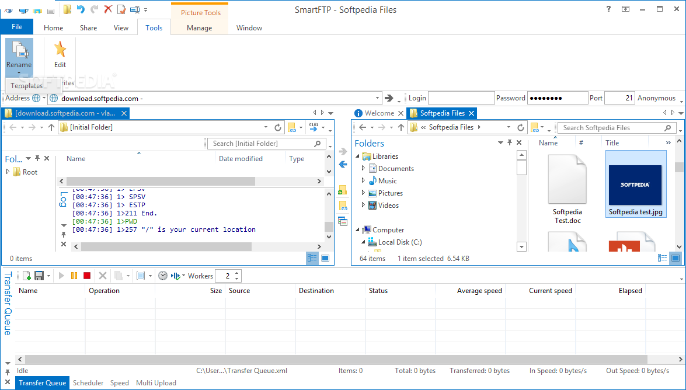The width and height of the screenshot is (686, 390).
Task: Click the Log panel vertical scrollbar thumb
Action: coord(329,226)
